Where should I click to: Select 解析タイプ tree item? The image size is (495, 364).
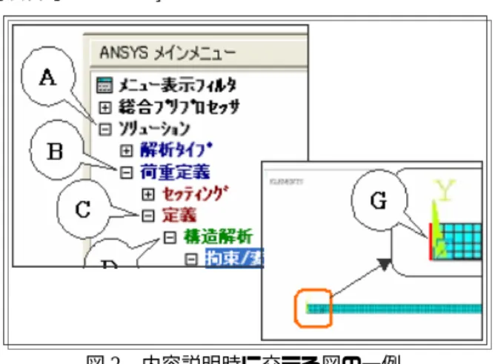(x=176, y=149)
